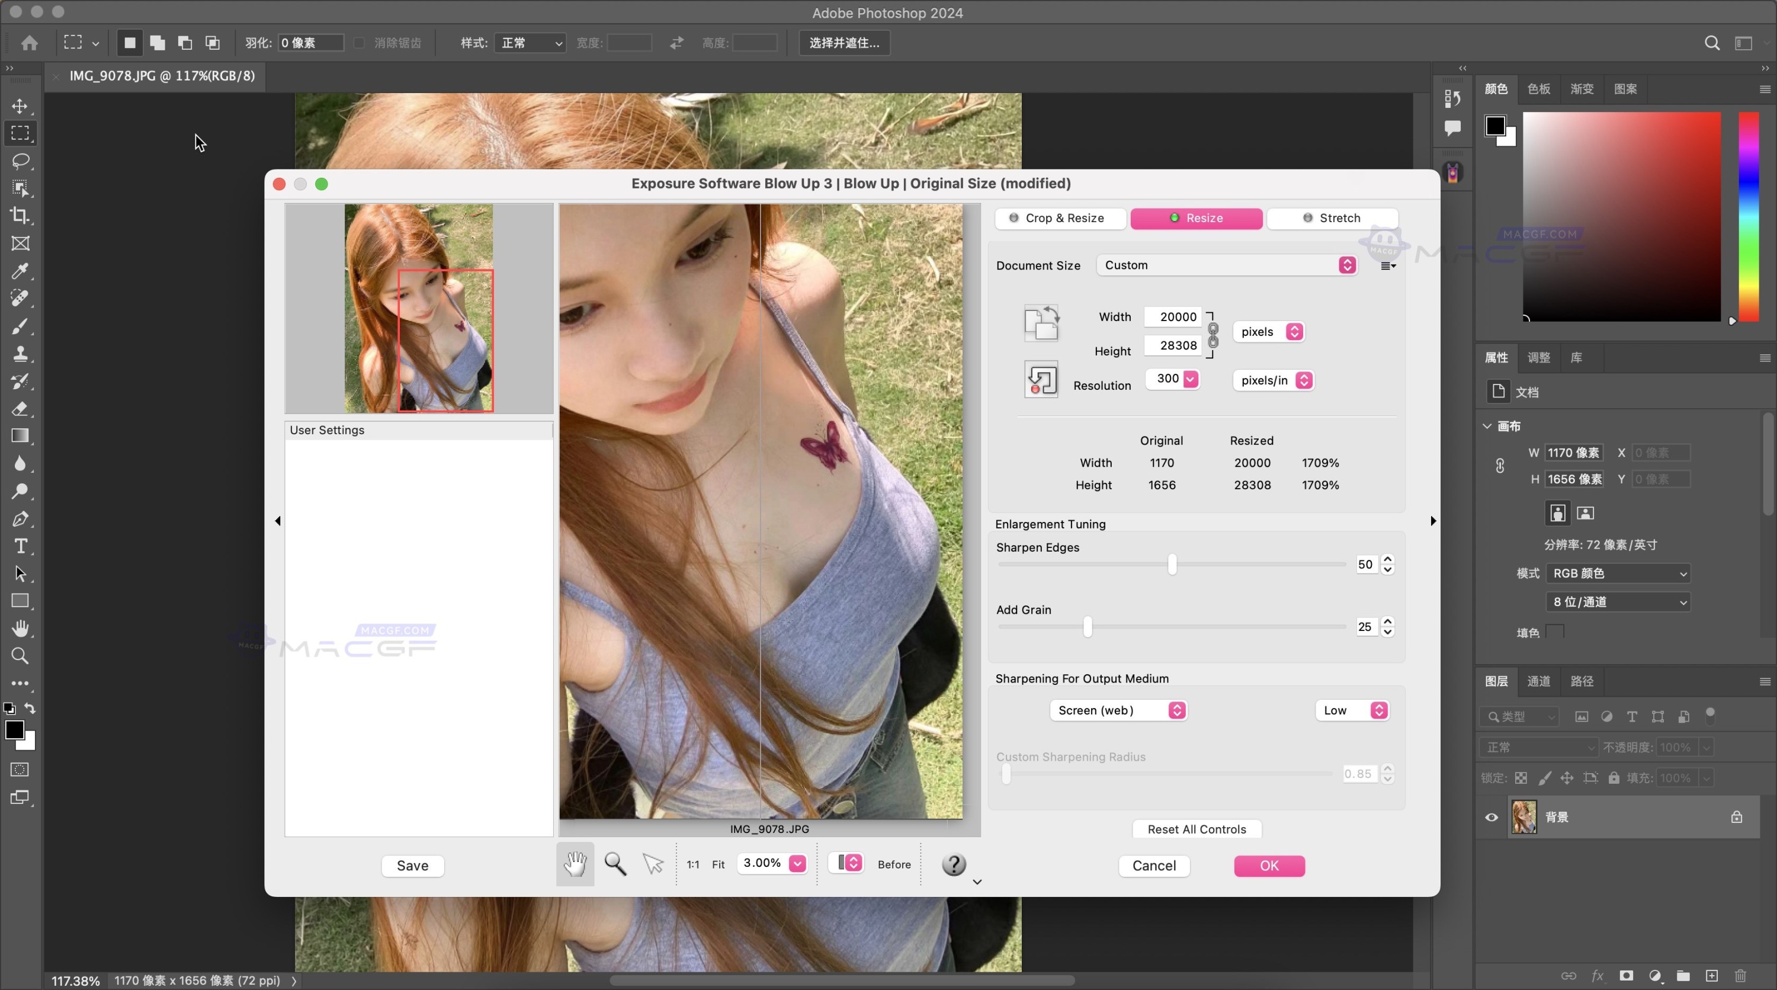Image resolution: width=1777 pixels, height=990 pixels.
Task: Click the rotate document orientation icon
Action: pyautogui.click(x=1040, y=323)
